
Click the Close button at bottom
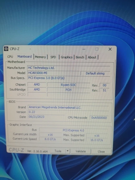point(101,151)
